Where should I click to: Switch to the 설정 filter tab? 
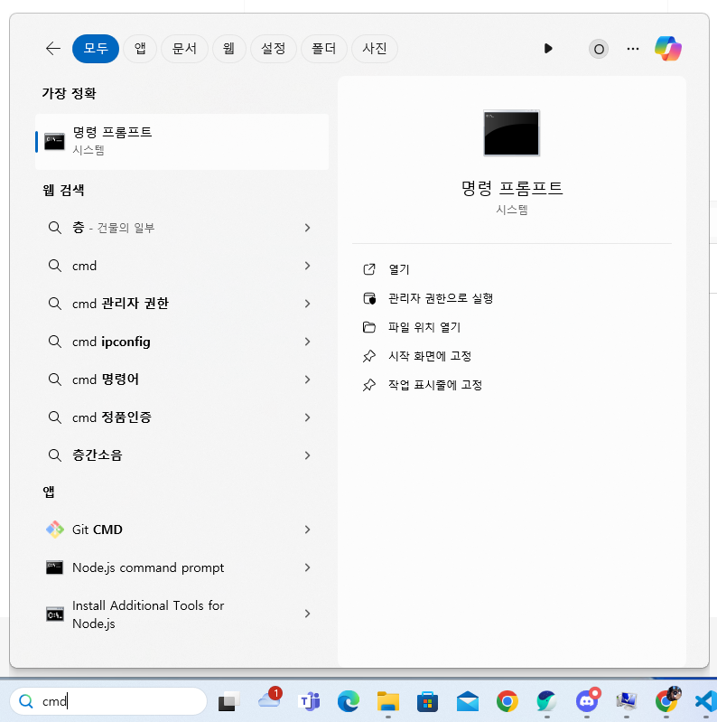pyautogui.click(x=274, y=49)
